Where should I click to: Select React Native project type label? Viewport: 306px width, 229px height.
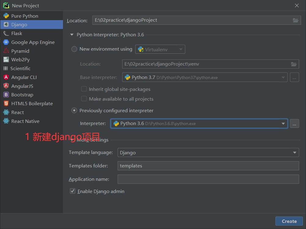click(25, 121)
